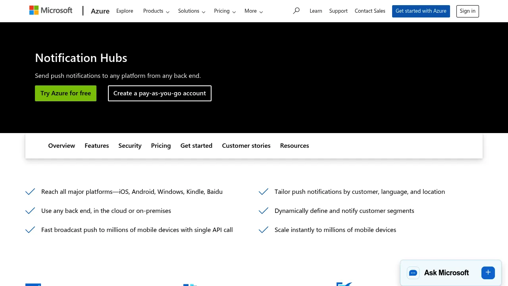Click the Sign in button
The width and height of the screenshot is (508, 286).
coord(468,11)
